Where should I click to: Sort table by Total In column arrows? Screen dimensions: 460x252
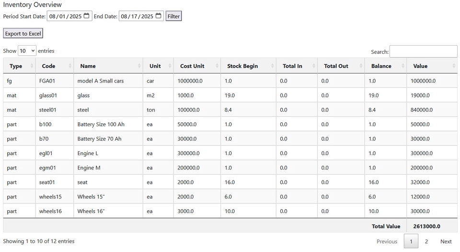(314, 66)
